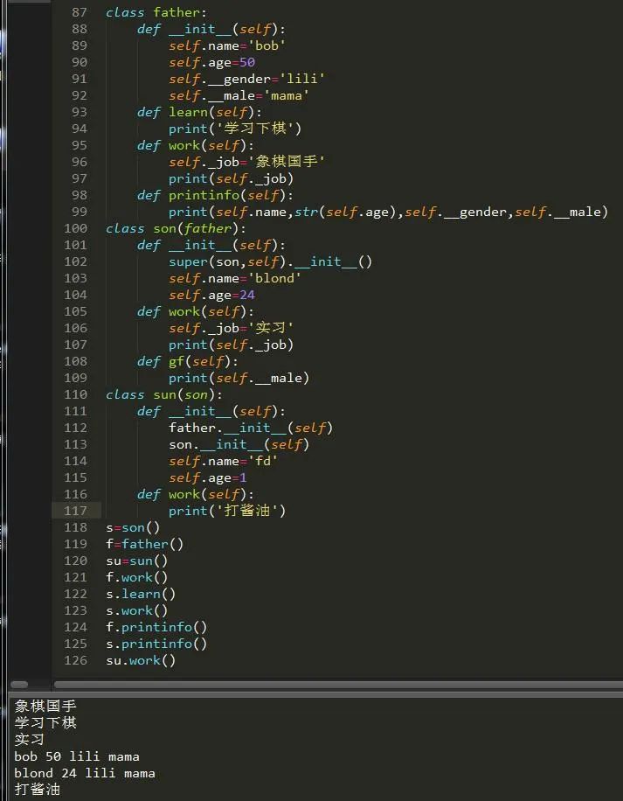Click the f.printinfo() call

tap(156, 627)
